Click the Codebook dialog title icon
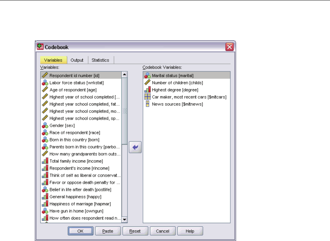This screenshot has width=330, height=241. 40,46
